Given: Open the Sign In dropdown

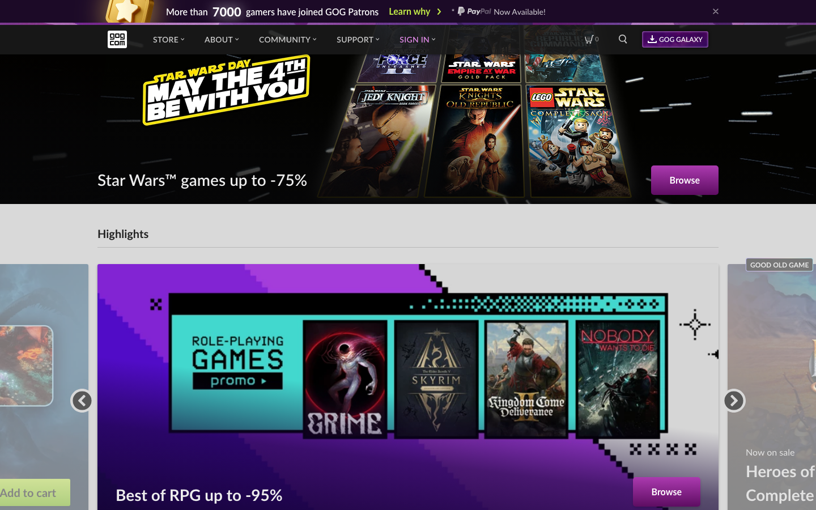Looking at the screenshot, I should (418, 40).
